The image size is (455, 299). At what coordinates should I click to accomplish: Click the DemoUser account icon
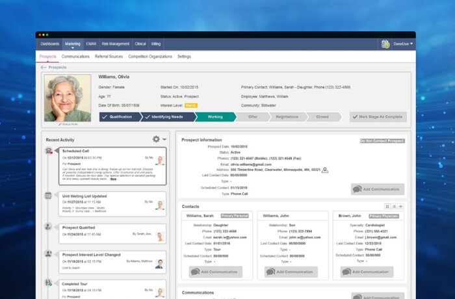coord(385,44)
